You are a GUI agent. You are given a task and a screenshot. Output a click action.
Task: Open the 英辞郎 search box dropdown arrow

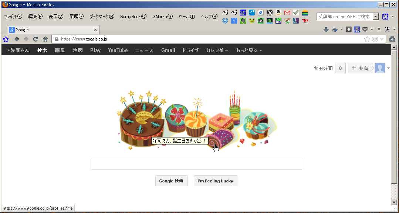pos(376,17)
